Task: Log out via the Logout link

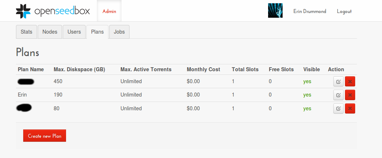Action: tap(344, 11)
